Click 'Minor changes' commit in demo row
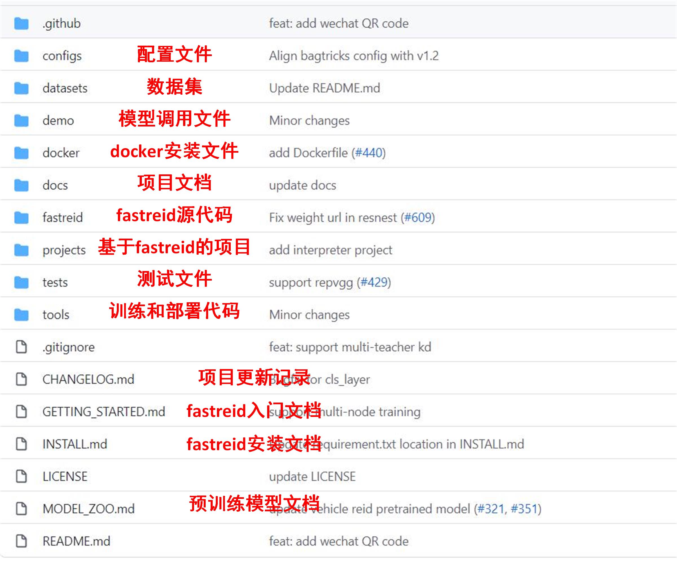Image resolution: width=677 pixels, height=562 pixels. coord(309,121)
